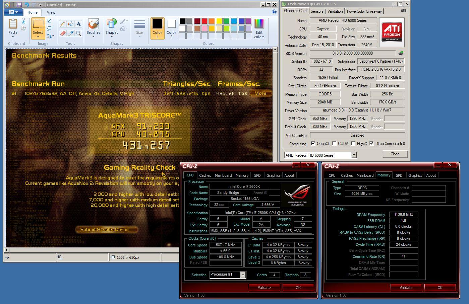The width and height of the screenshot is (469, 304).
Task: Select the Text tool
Action: [x=78, y=24]
